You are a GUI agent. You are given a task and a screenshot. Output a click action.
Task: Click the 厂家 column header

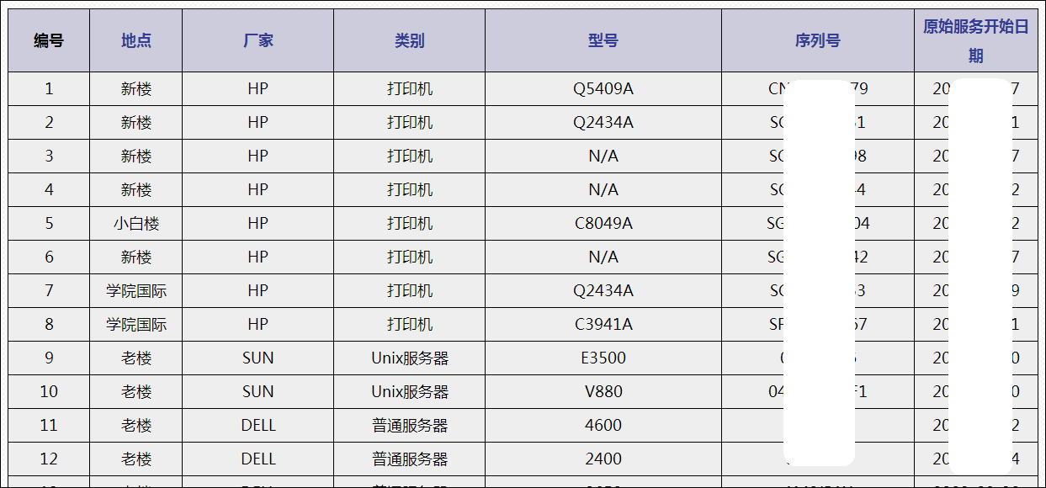[258, 40]
